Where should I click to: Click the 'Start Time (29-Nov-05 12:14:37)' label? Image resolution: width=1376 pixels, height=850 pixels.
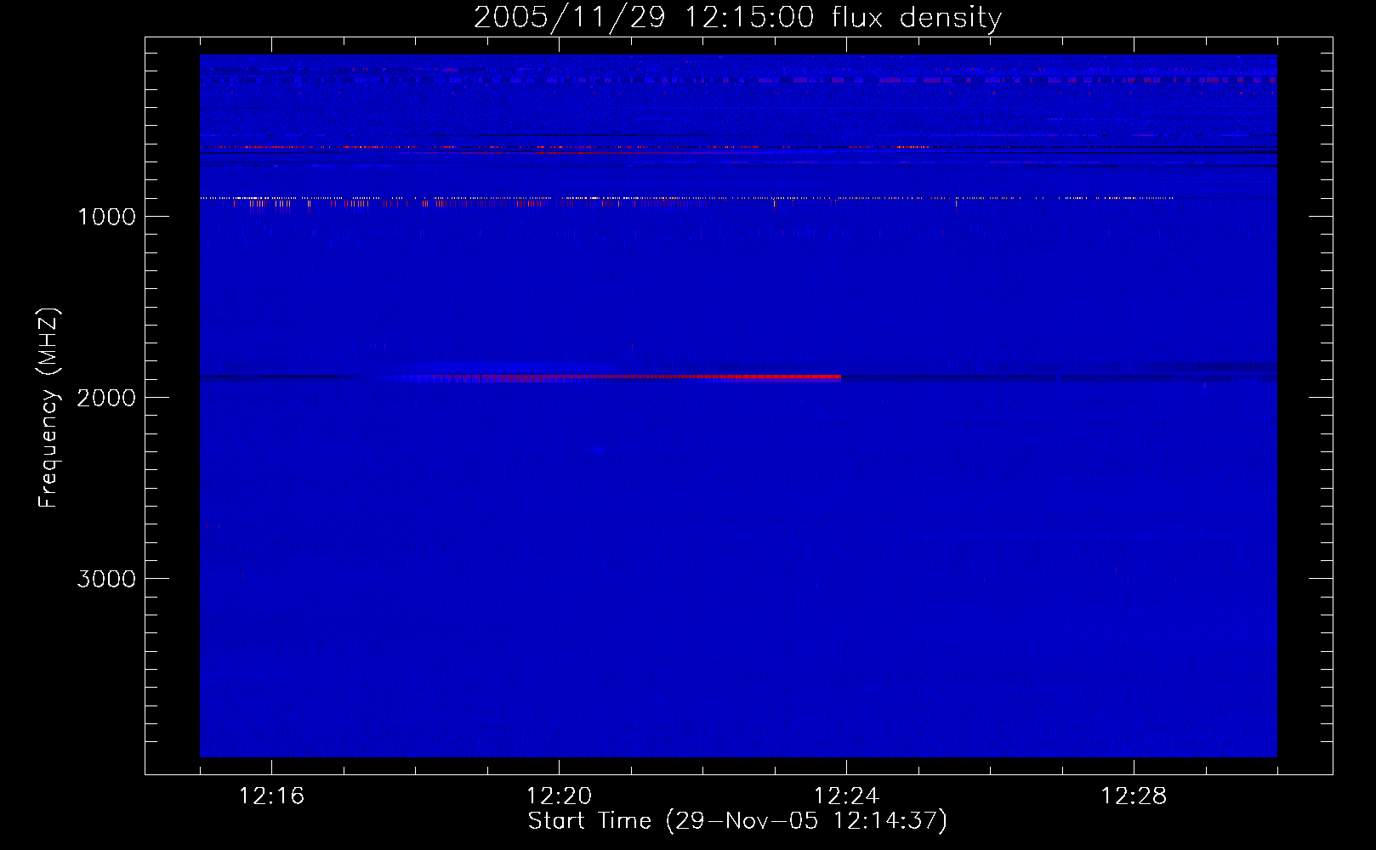point(737,821)
